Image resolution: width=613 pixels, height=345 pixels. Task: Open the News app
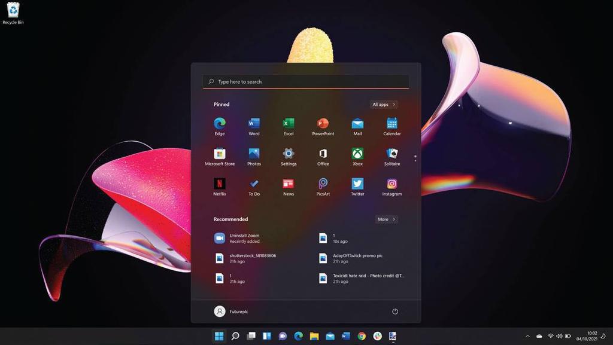point(289,187)
